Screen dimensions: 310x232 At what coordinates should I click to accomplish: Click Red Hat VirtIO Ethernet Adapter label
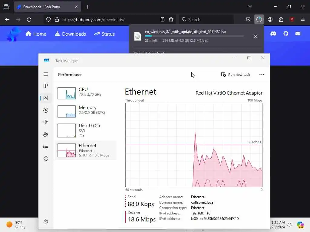pyautogui.click(x=229, y=93)
